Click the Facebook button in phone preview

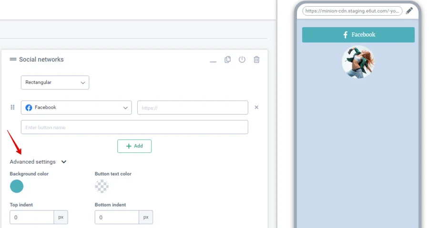[x=358, y=35]
